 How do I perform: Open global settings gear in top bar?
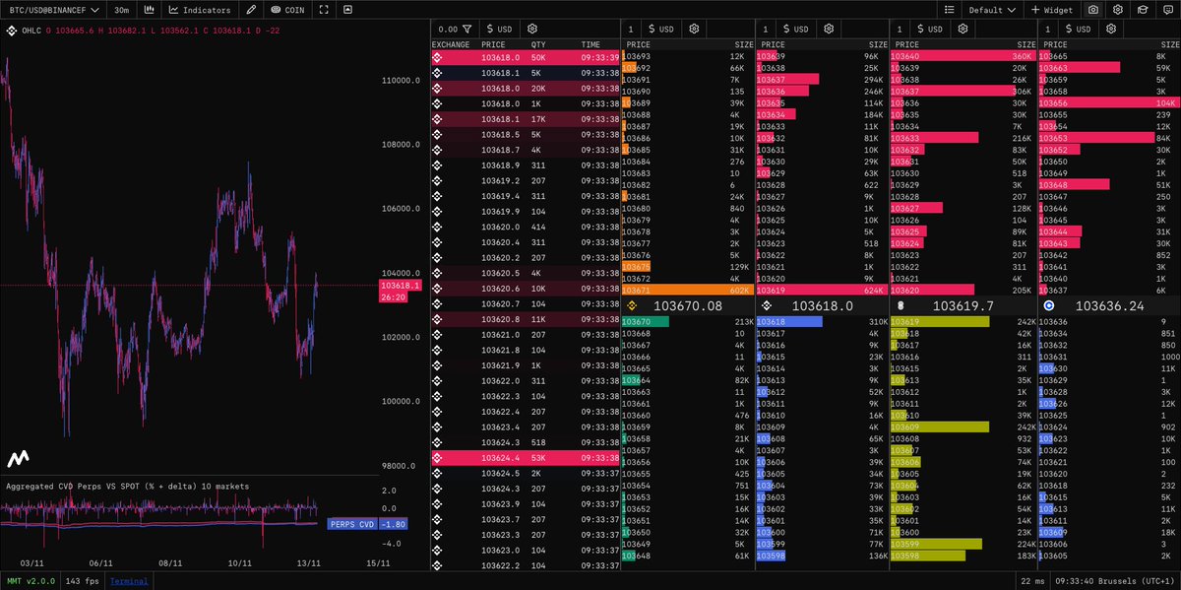(x=1118, y=10)
